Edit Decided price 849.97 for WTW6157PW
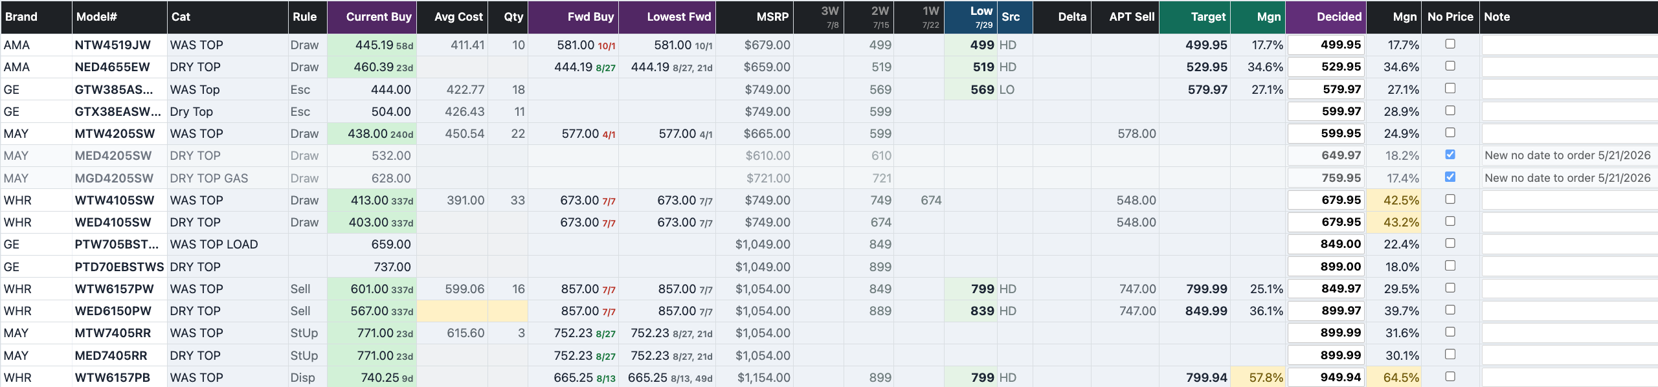This screenshot has width=1658, height=387. pyautogui.click(x=1326, y=289)
